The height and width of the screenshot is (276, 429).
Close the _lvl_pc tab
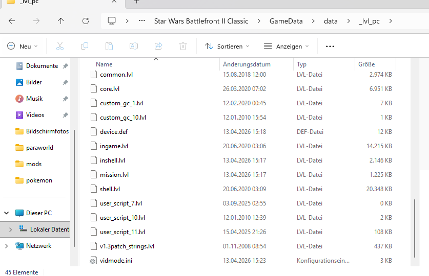pyautogui.click(x=114, y=2)
